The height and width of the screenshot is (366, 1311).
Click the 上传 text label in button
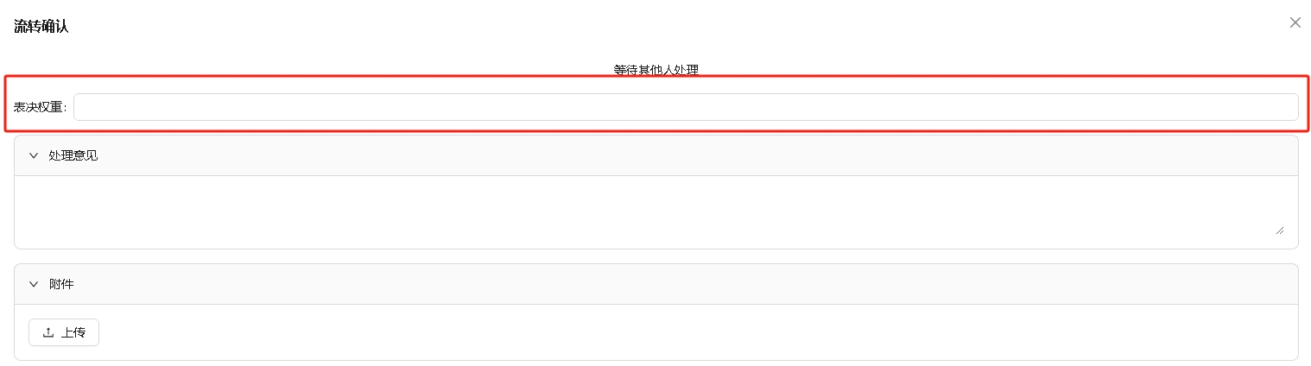tap(73, 332)
